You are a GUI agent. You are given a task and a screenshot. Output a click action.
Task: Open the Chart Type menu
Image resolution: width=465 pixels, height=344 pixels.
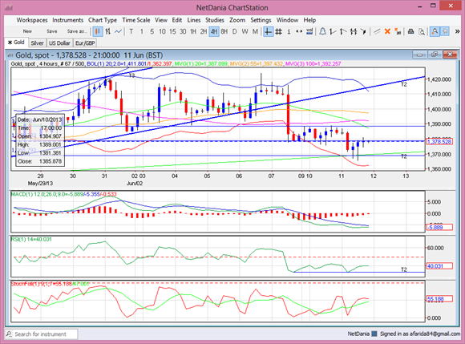(103, 20)
